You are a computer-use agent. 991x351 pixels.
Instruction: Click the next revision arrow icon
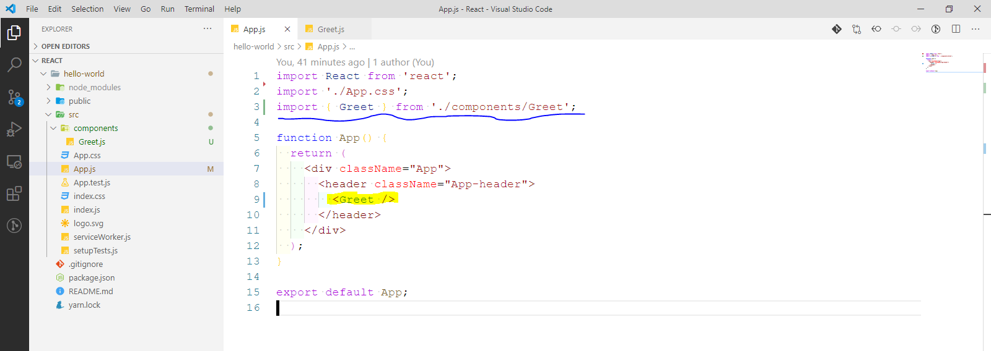[916, 29]
